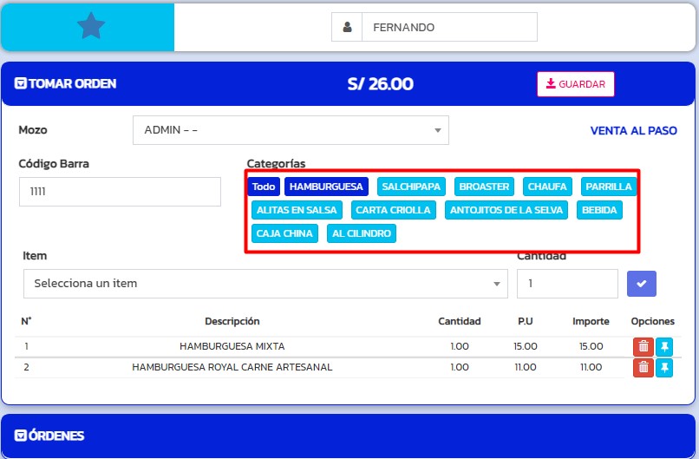Show the BROASTER category items
This screenshot has width=699, height=459.
(x=484, y=187)
